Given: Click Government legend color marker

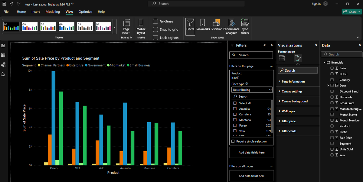Looking at the screenshot, I should click(x=86, y=65).
